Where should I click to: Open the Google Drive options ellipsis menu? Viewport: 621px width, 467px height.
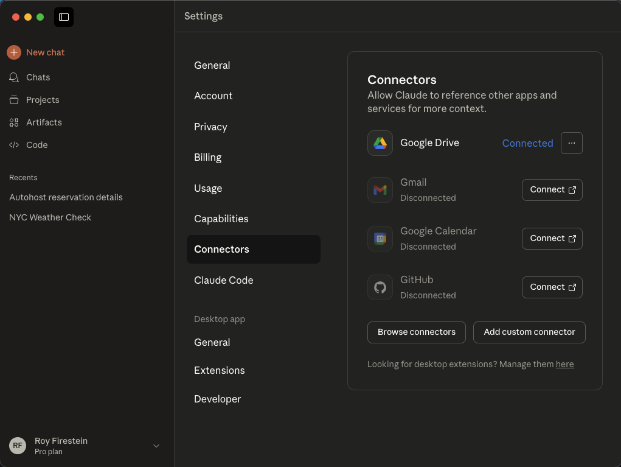pyautogui.click(x=571, y=142)
